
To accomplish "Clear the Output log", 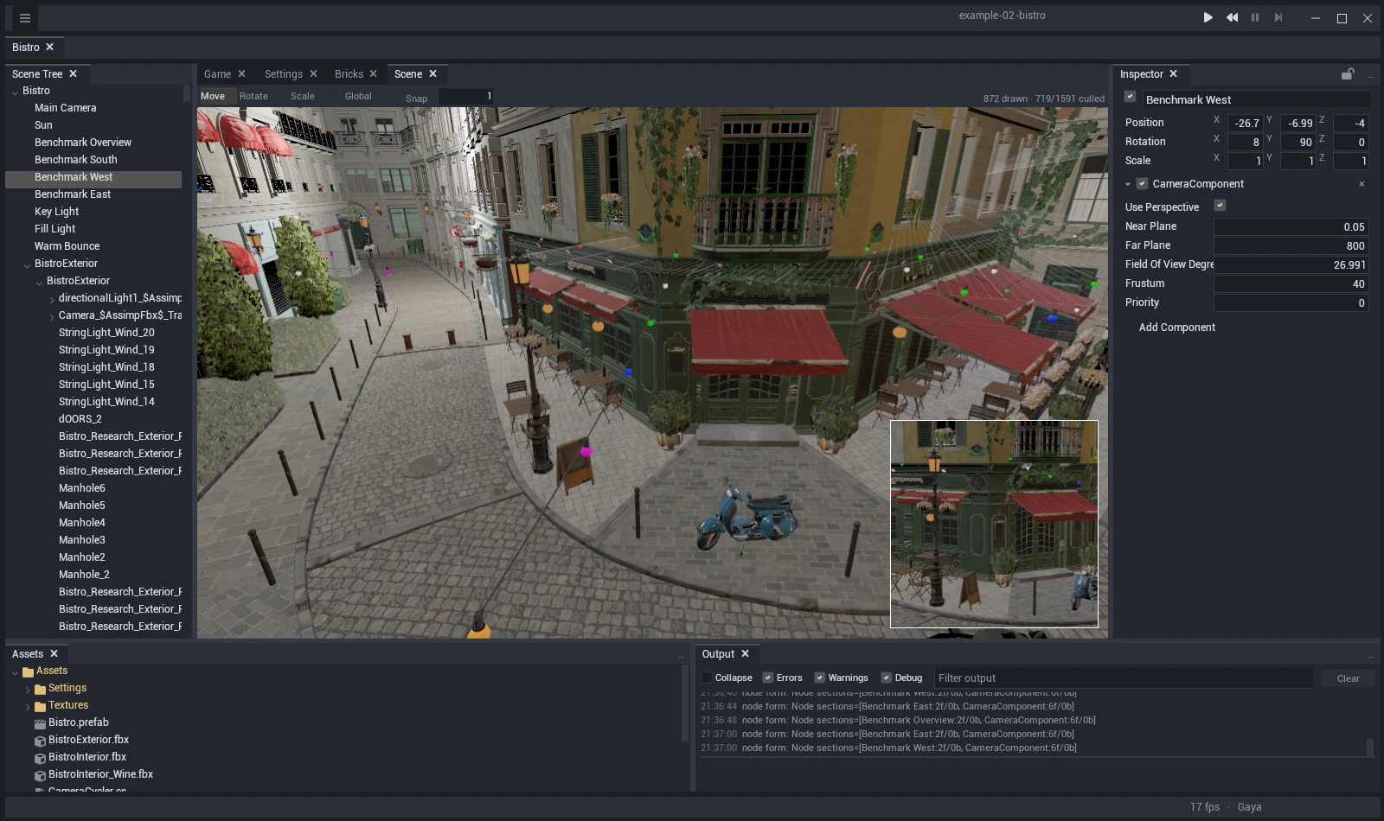I will (1348, 678).
